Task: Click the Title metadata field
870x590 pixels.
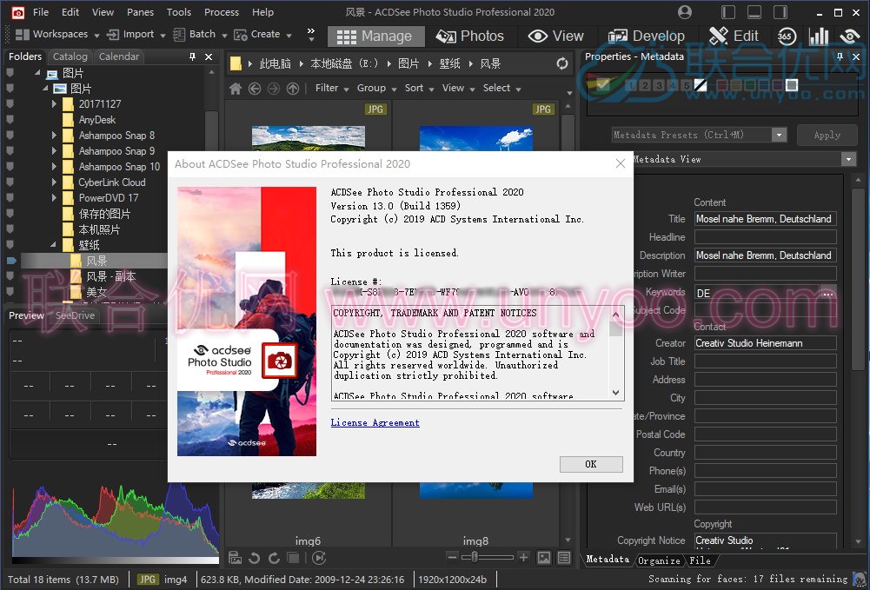Action: pyautogui.click(x=765, y=219)
